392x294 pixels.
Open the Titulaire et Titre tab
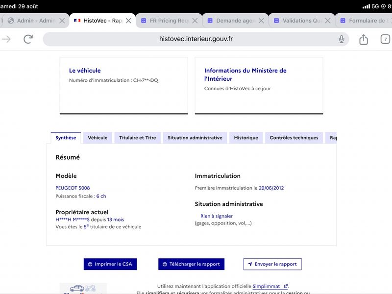pos(138,138)
